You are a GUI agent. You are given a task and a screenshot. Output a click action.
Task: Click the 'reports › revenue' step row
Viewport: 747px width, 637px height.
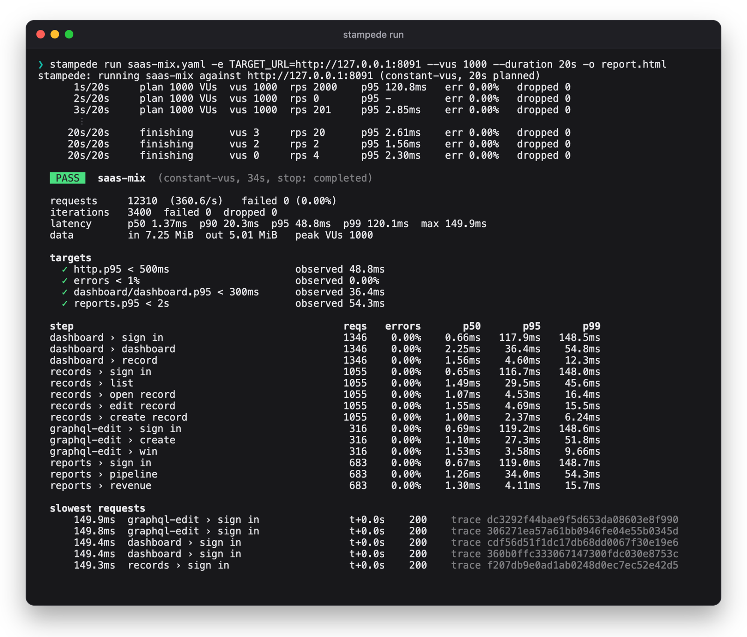[x=325, y=486]
